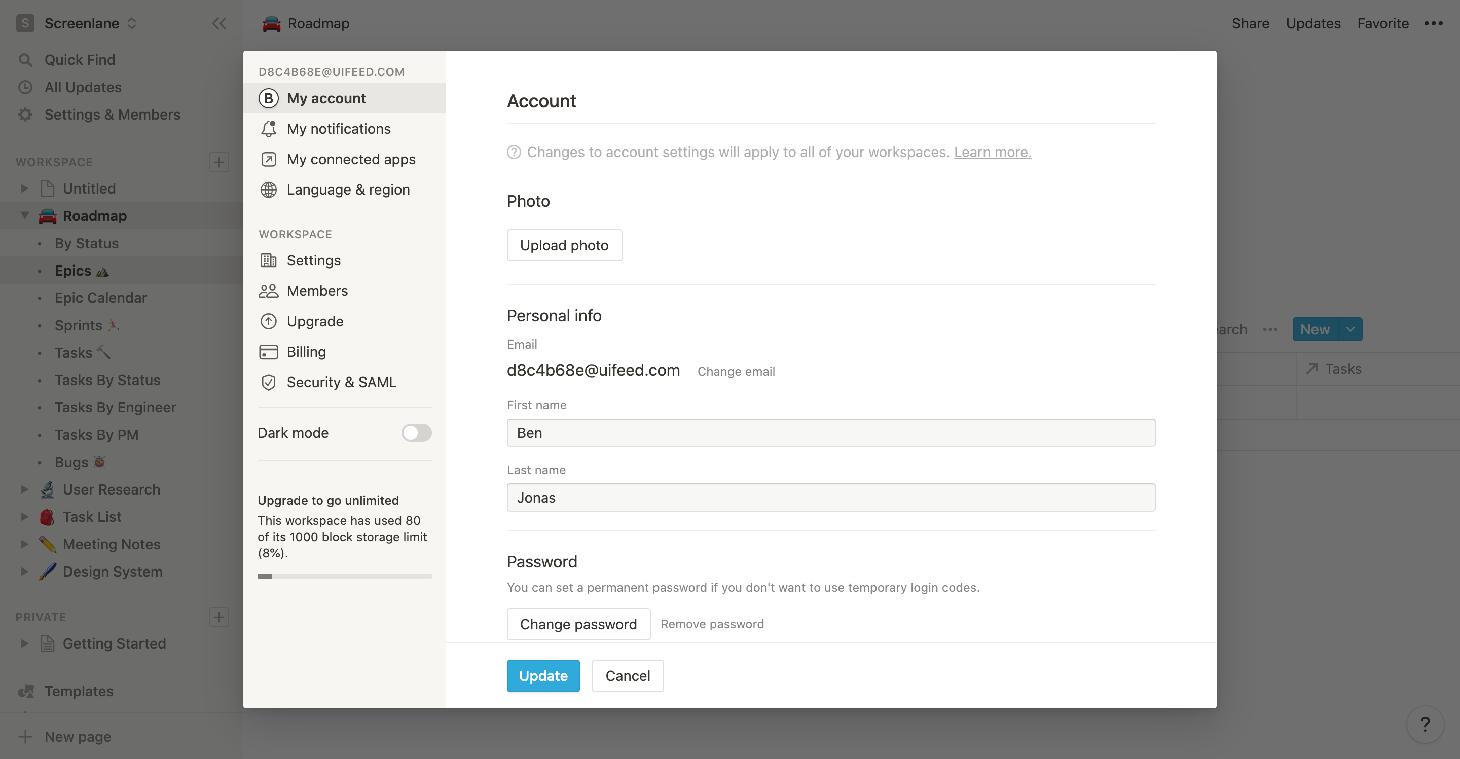The width and height of the screenshot is (1460, 759).
Task: Toggle Dark mode switch
Action: 415,433
